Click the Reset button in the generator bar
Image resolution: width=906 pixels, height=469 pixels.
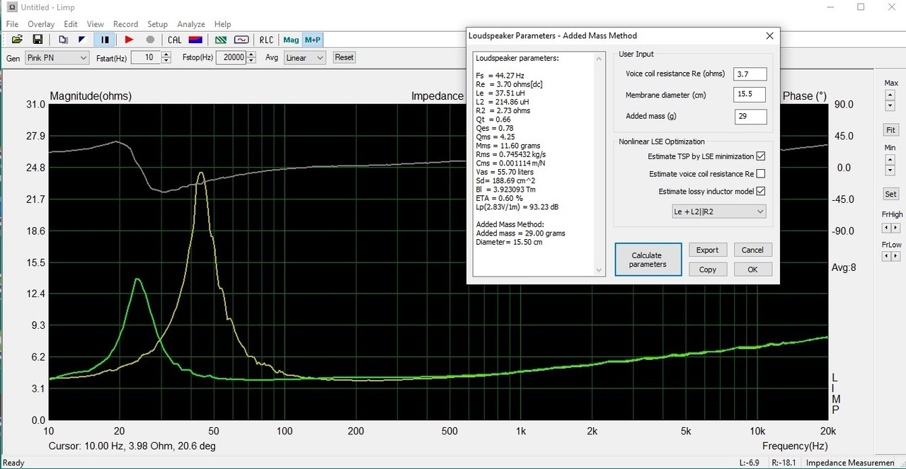click(344, 57)
